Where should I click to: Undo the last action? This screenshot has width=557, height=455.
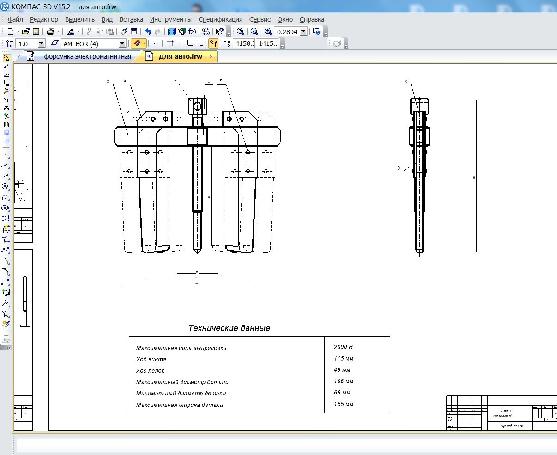click(148, 31)
